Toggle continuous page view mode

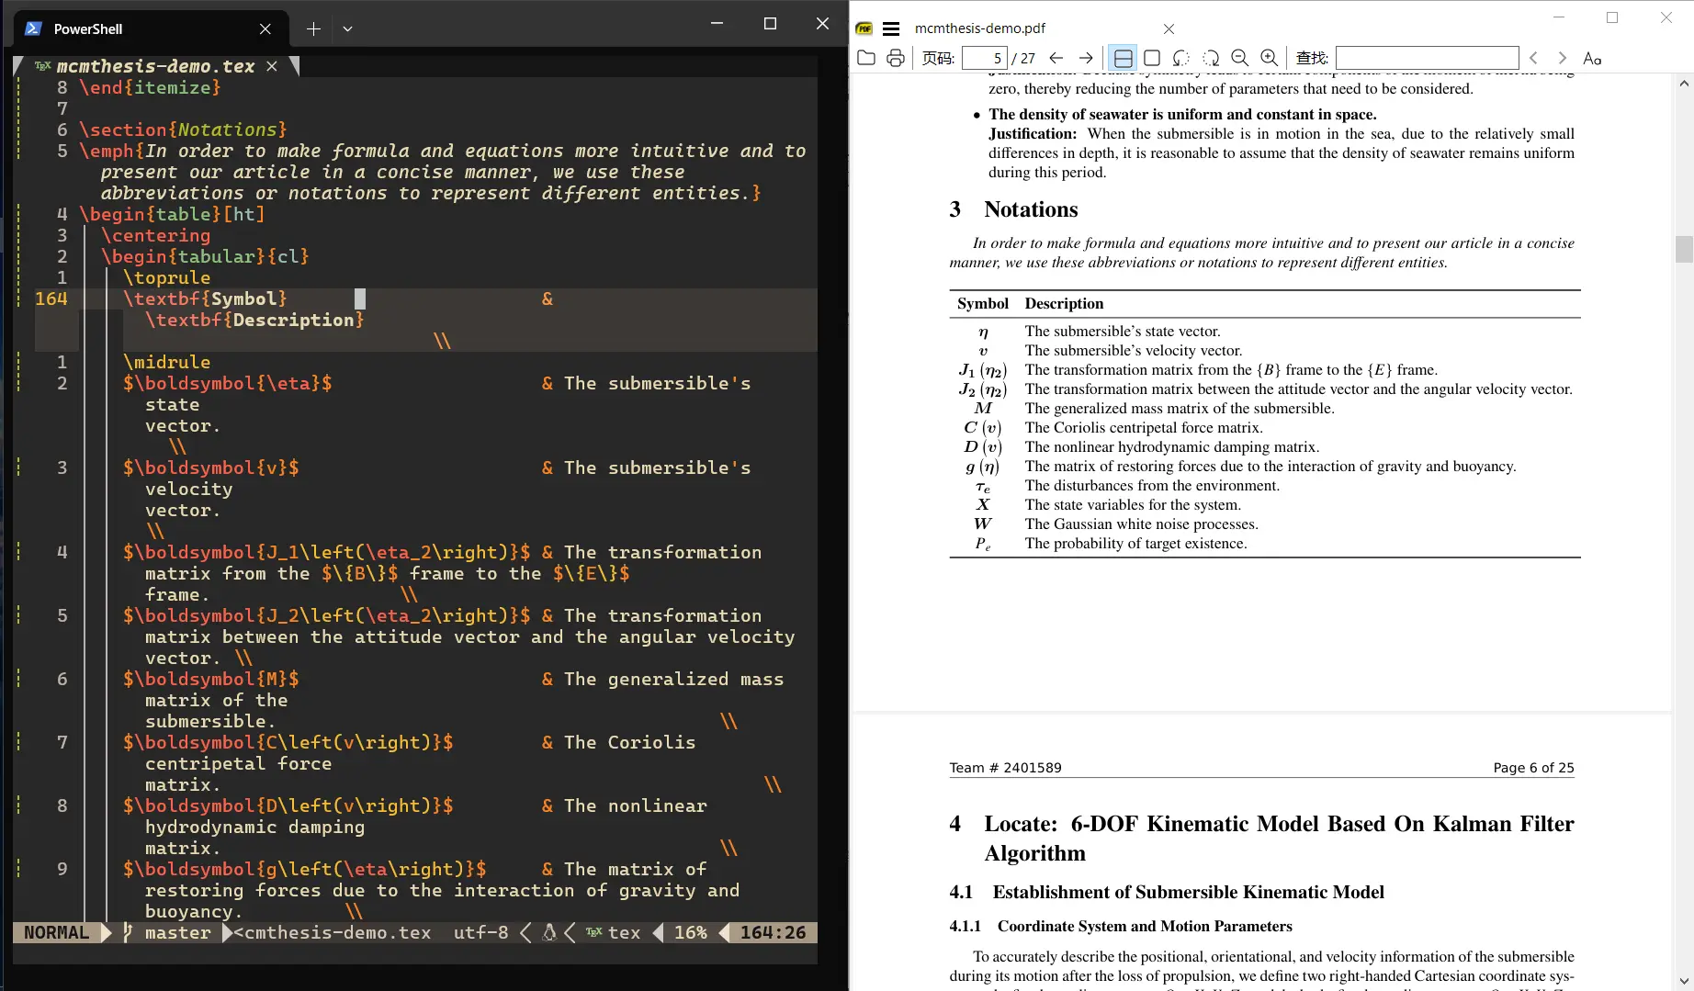coord(1123,58)
